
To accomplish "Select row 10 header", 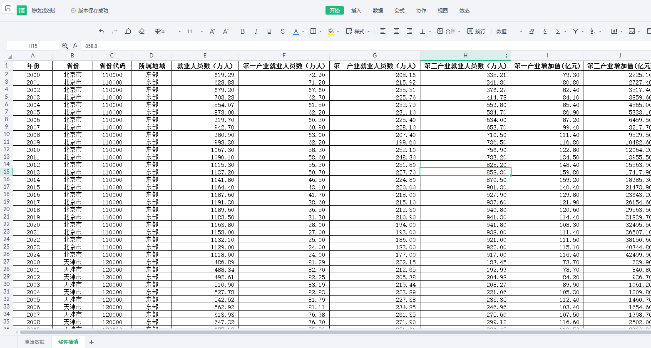I will point(7,134).
